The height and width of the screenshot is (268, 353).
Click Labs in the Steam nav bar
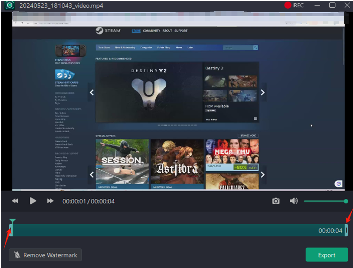(x=190, y=48)
